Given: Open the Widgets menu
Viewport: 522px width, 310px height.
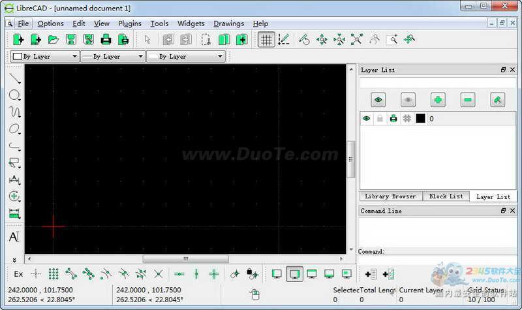Looking at the screenshot, I should 191,23.
